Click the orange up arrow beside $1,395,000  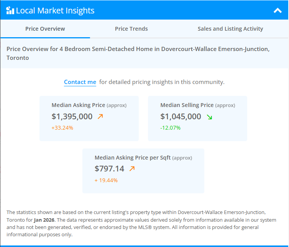click(x=100, y=117)
